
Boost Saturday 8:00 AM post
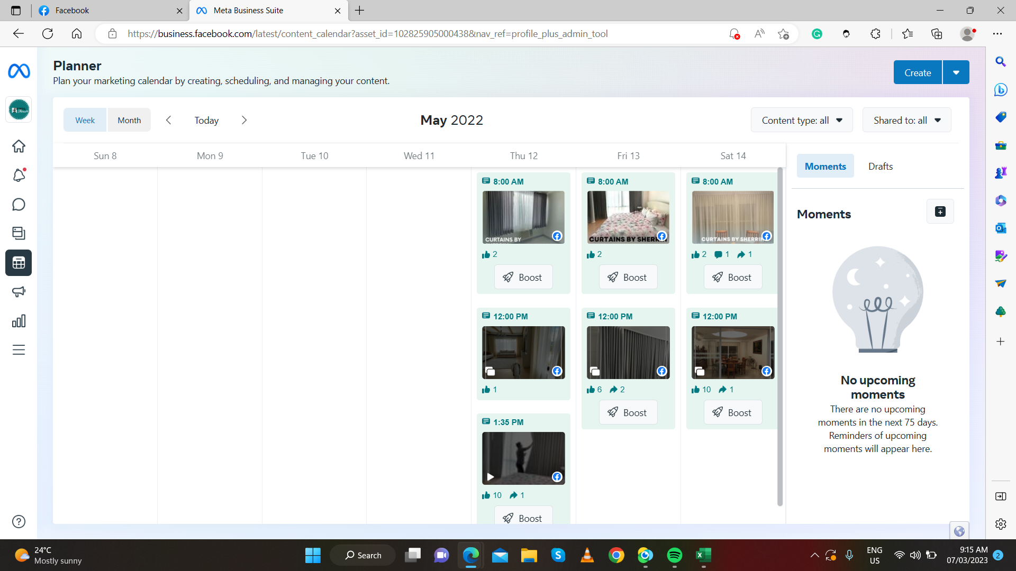click(x=732, y=277)
